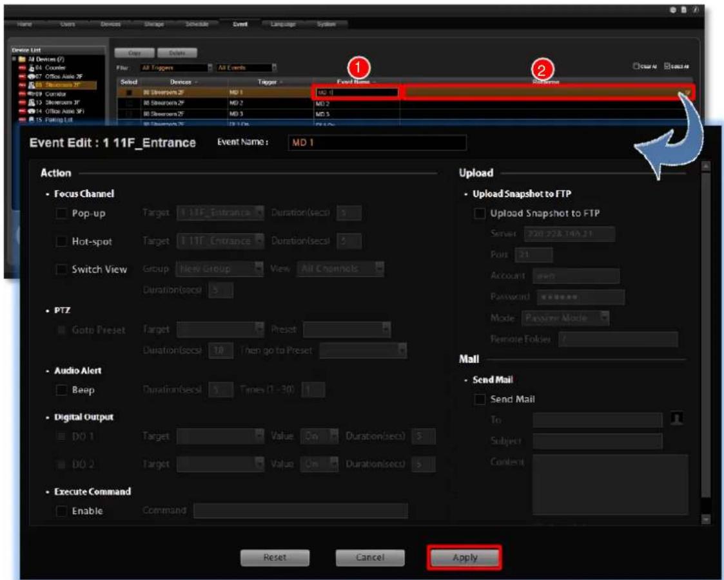Switch to the System tab
The image size is (724, 580).
tap(326, 24)
